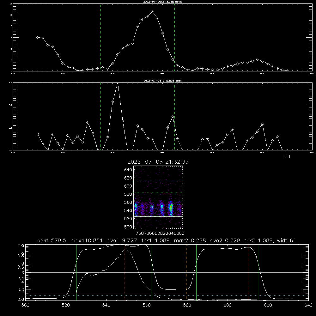316x316 pixels.
Task: Select the spectrogram title '2022-07-06T21:32:35'
Action: 158,162
